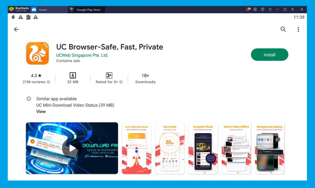315x188 pixels.
Task: Open BlueStacks help question mark icon
Action: pyautogui.click(x=263, y=9)
